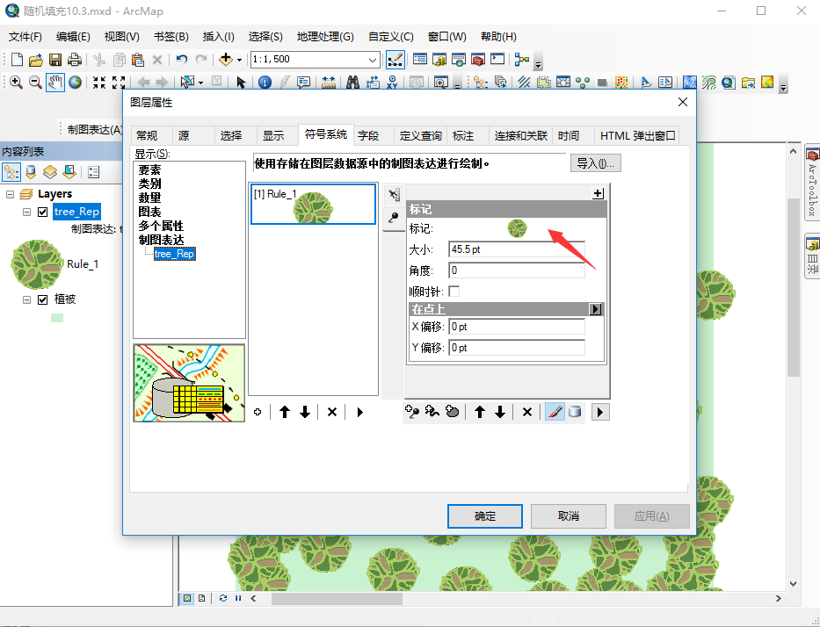Open the Add Data dropdown arrow
Viewport: 820px width, 627px height.
point(240,60)
